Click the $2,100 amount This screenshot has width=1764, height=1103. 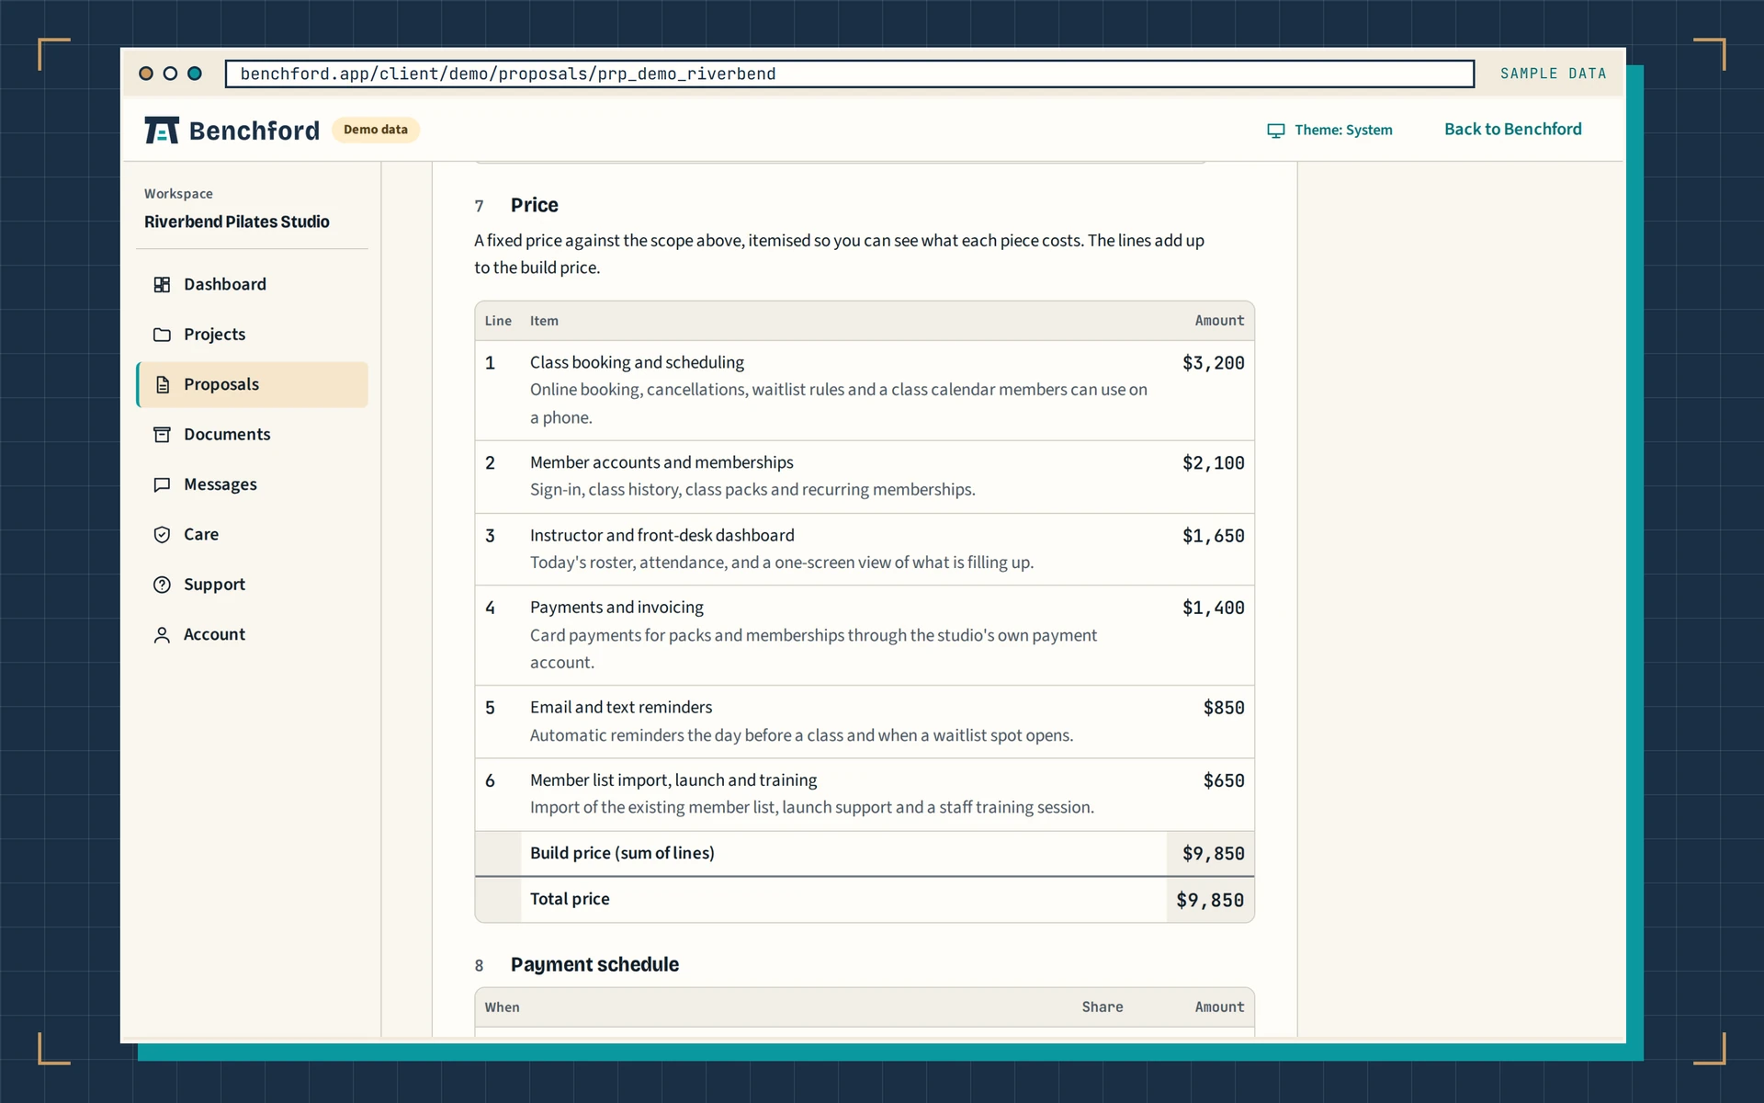1213,463
